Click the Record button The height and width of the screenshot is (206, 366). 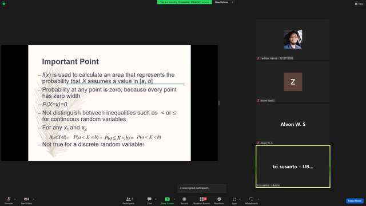tap(184, 200)
